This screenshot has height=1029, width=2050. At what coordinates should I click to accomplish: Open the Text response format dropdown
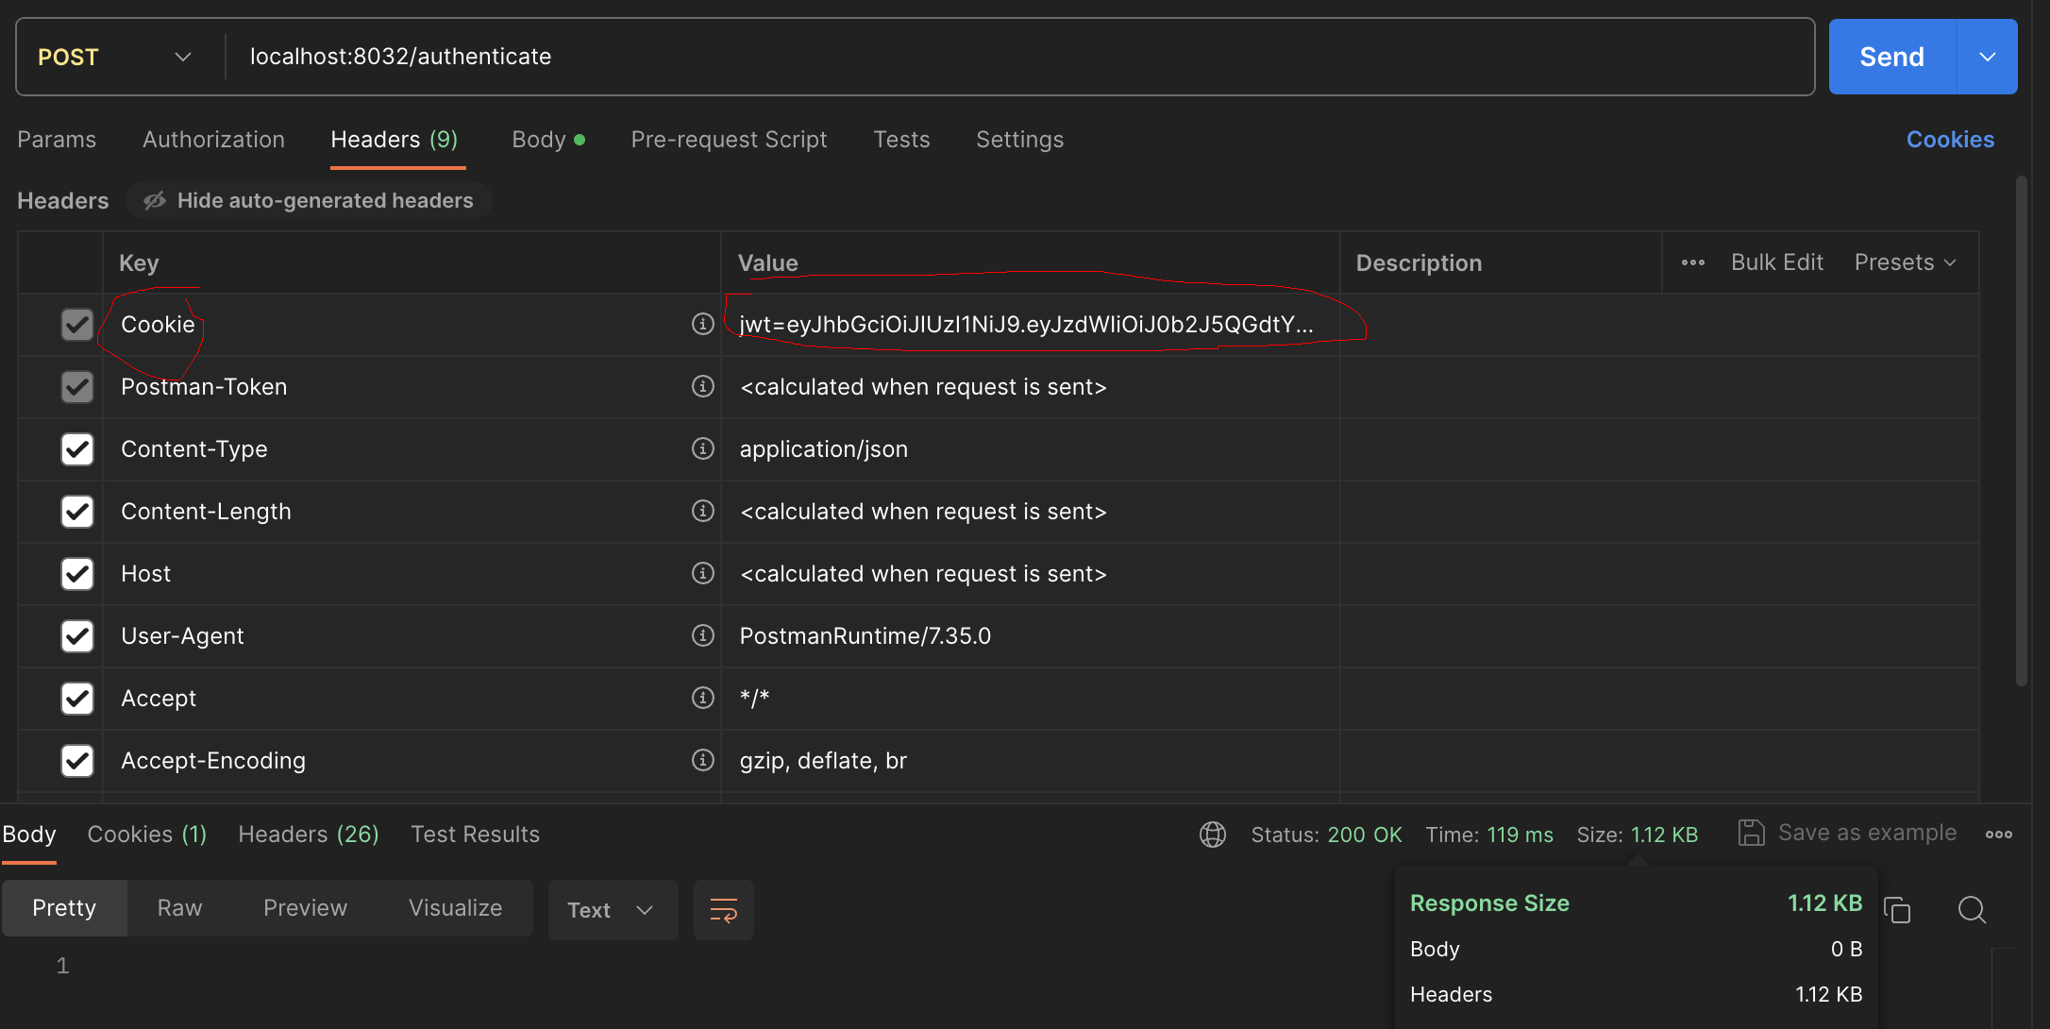(613, 910)
